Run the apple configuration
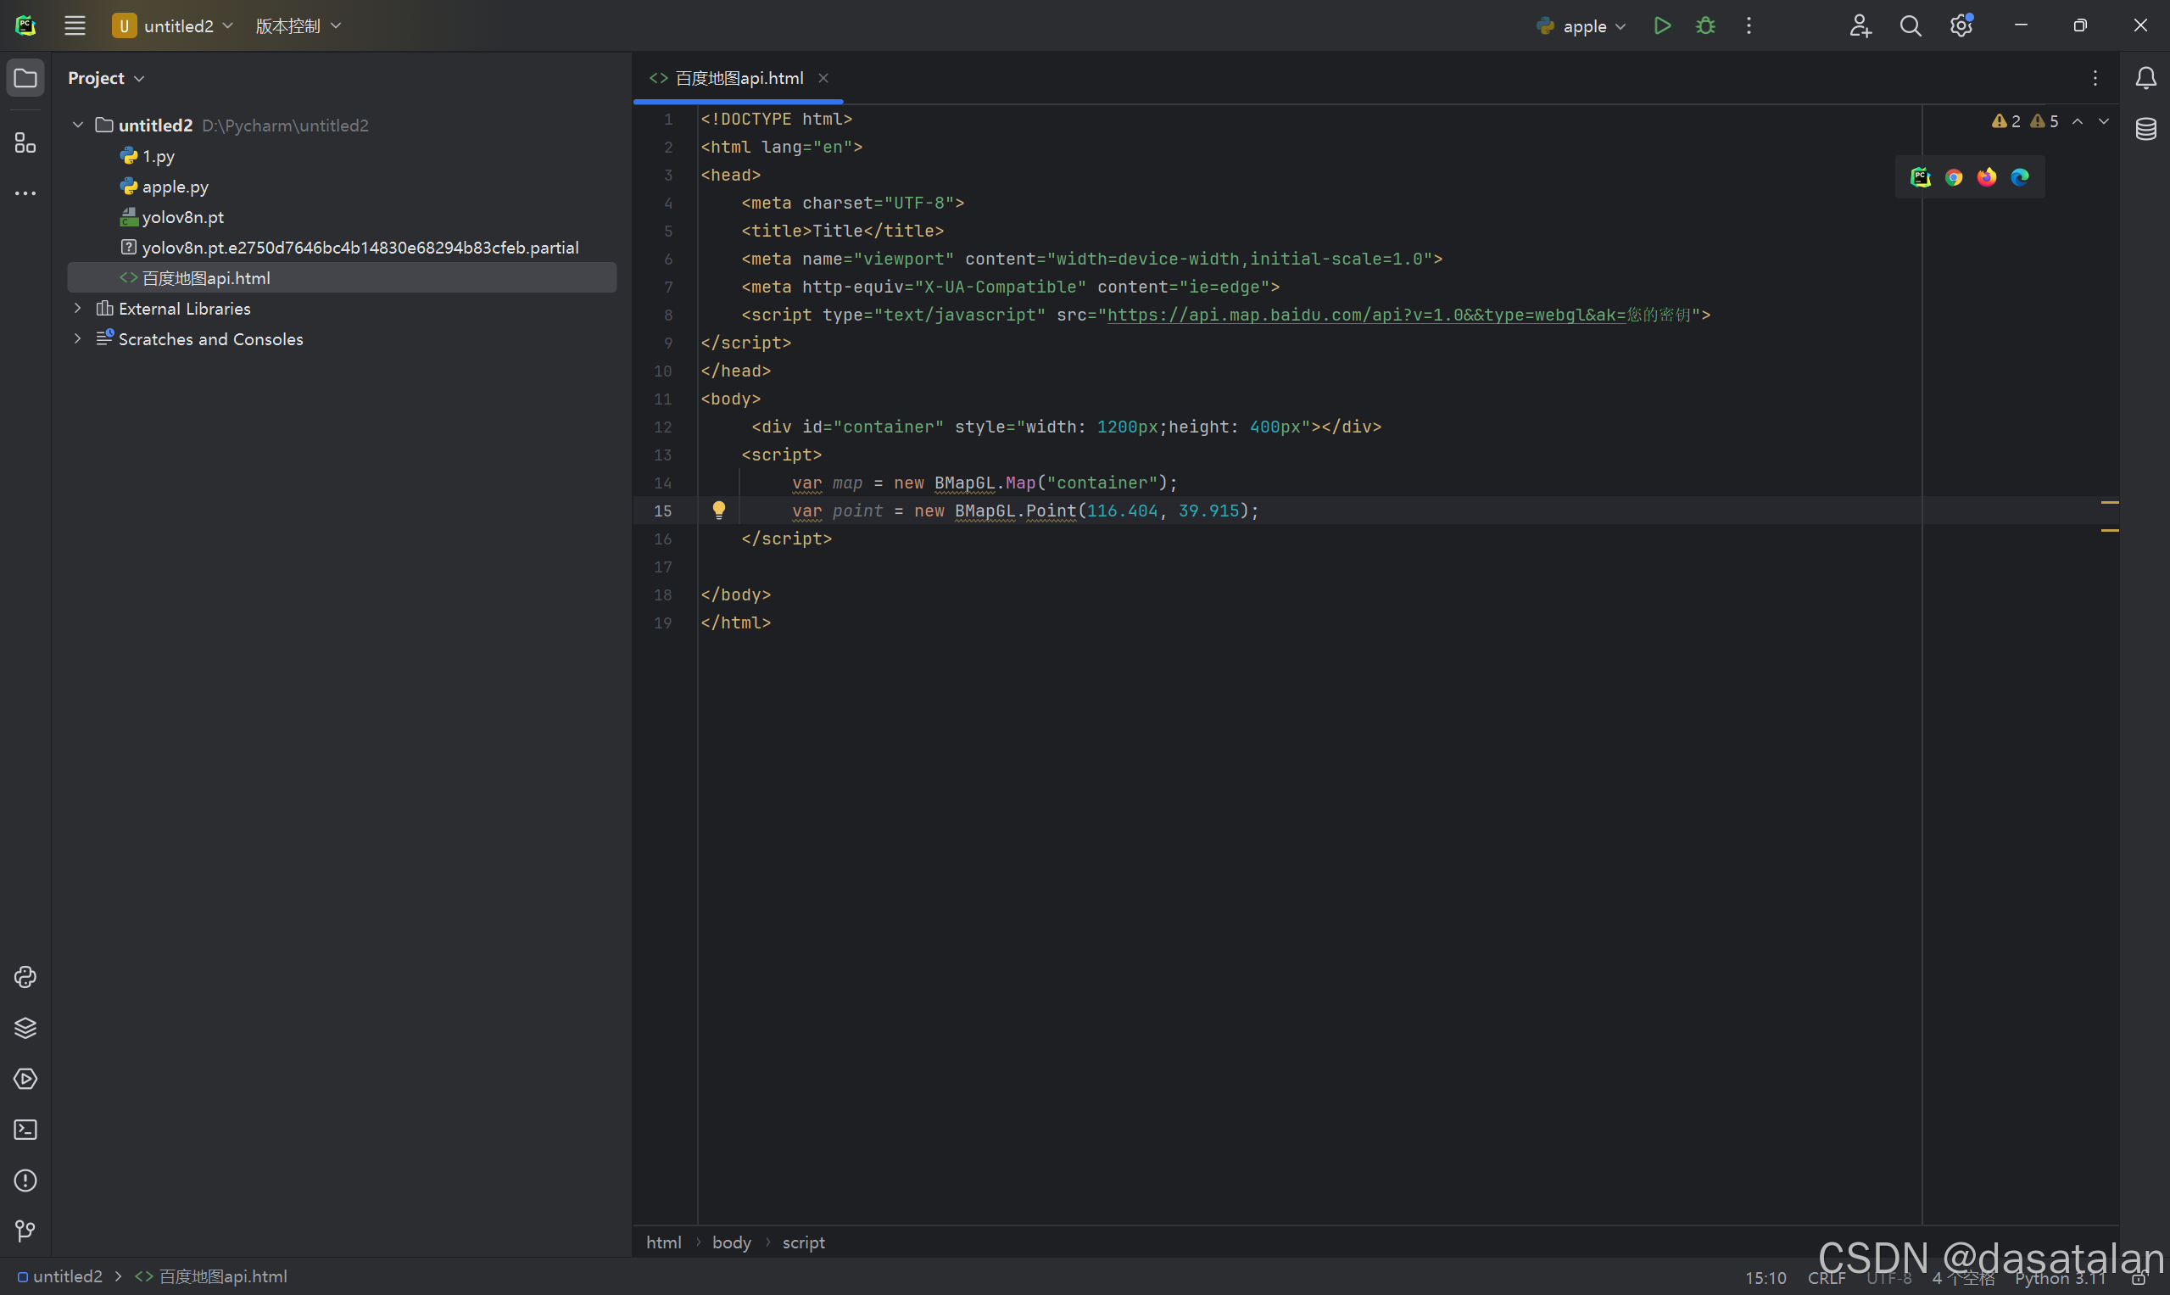Screen dimensions: 2170x1295 pyautogui.click(x=1661, y=25)
